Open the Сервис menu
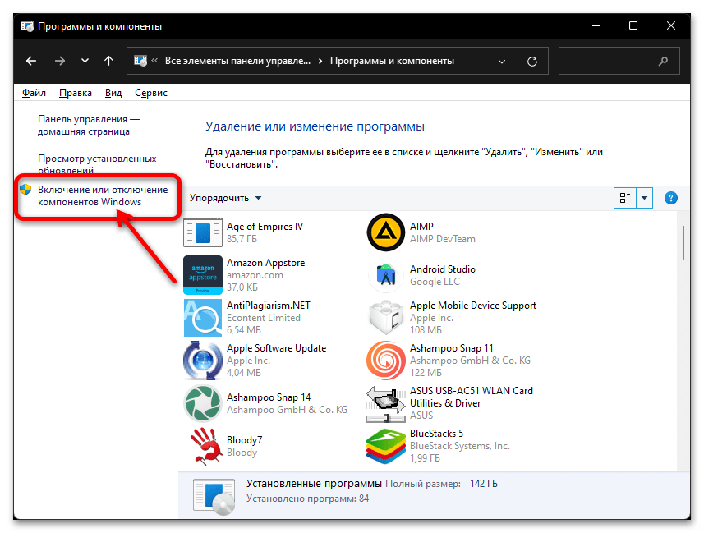 tap(151, 93)
